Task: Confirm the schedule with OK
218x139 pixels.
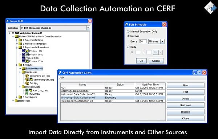Action: tap(141, 61)
